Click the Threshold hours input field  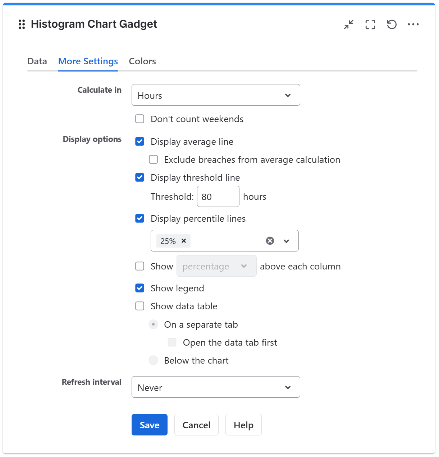(218, 197)
